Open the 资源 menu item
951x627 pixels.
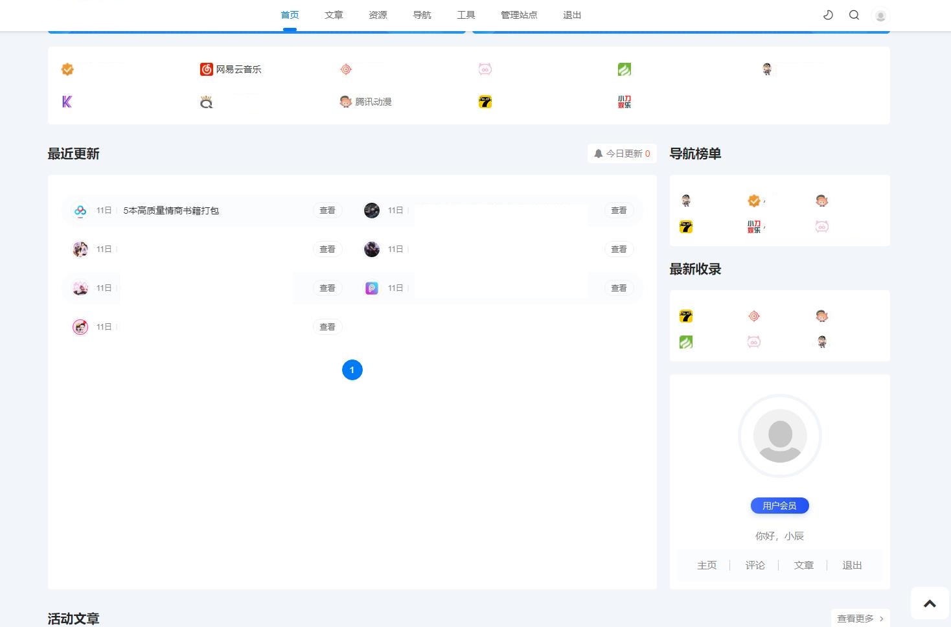(378, 15)
